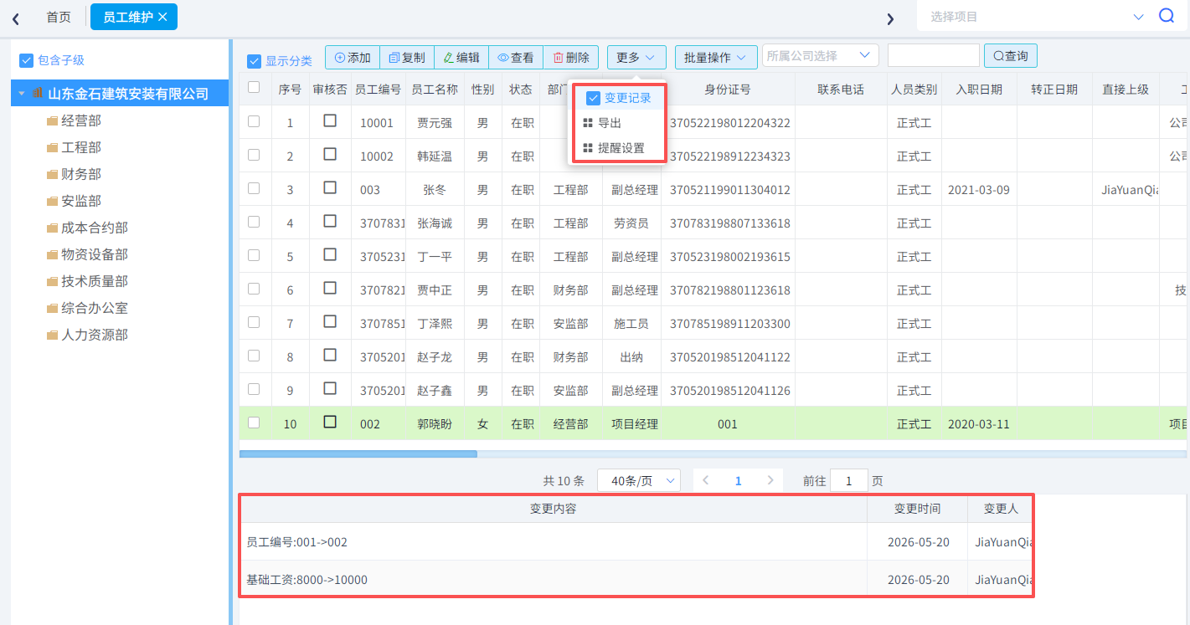This screenshot has width=1190, height=625.
Task: Toggle the 包含子级 checkbox
Action: click(26, 60)
